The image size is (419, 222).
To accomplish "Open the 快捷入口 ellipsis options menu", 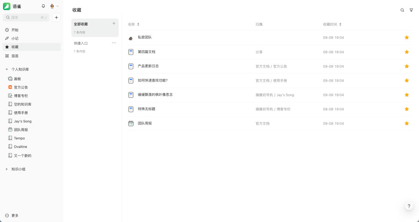I will point(114,43).
